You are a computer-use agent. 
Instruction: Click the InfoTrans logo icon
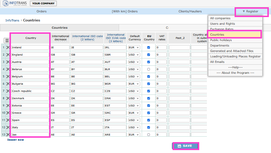click(5, 3)
